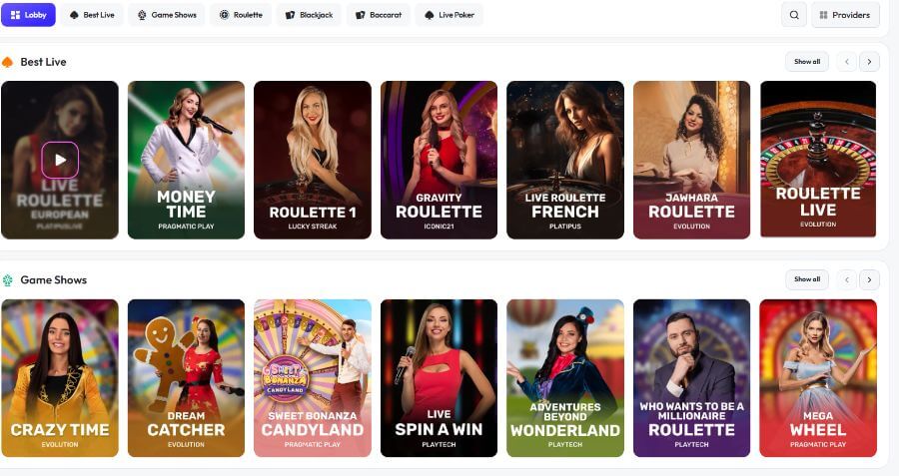
Task: Show all Game Shows
Action: [x=807, y=279]
